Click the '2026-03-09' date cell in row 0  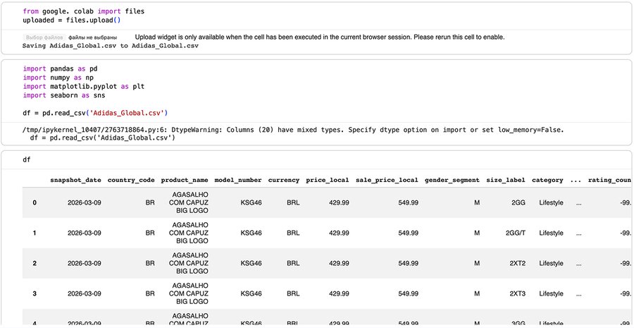(x=84, y=202)
